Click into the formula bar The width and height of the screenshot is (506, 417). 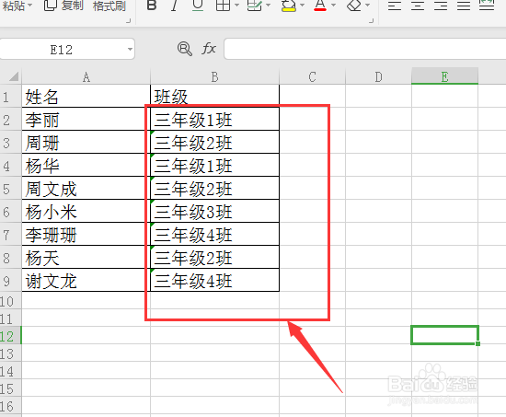tap(365, 49)
